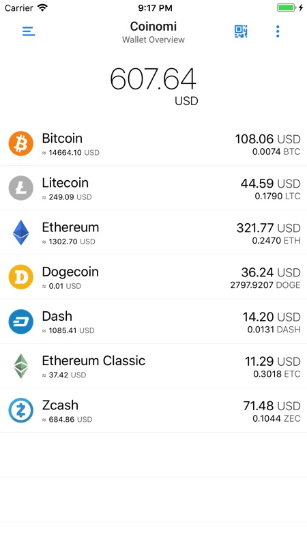
Task: Open the Ethereum Classic wallet label
Action: point(93,361)
